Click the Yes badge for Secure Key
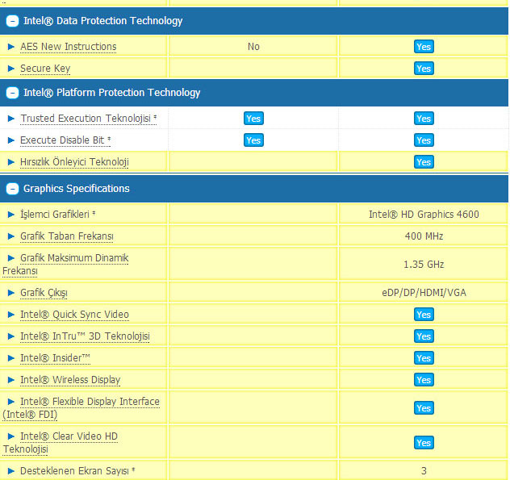The height and width of the screenshot is (480, 510). click(x=424, y=69)
